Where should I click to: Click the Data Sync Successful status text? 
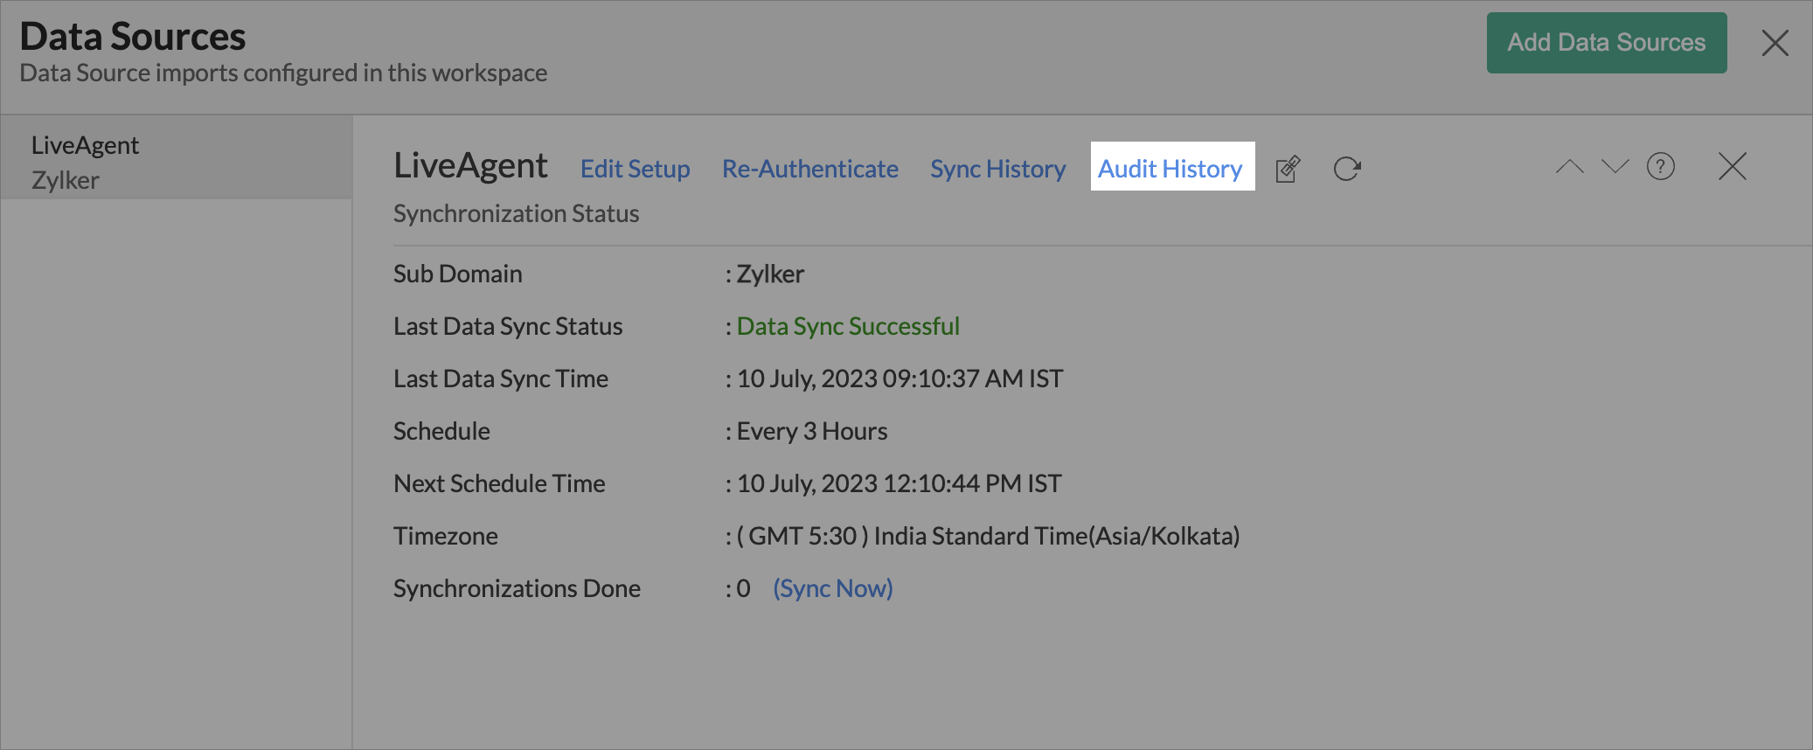(848, 326)
